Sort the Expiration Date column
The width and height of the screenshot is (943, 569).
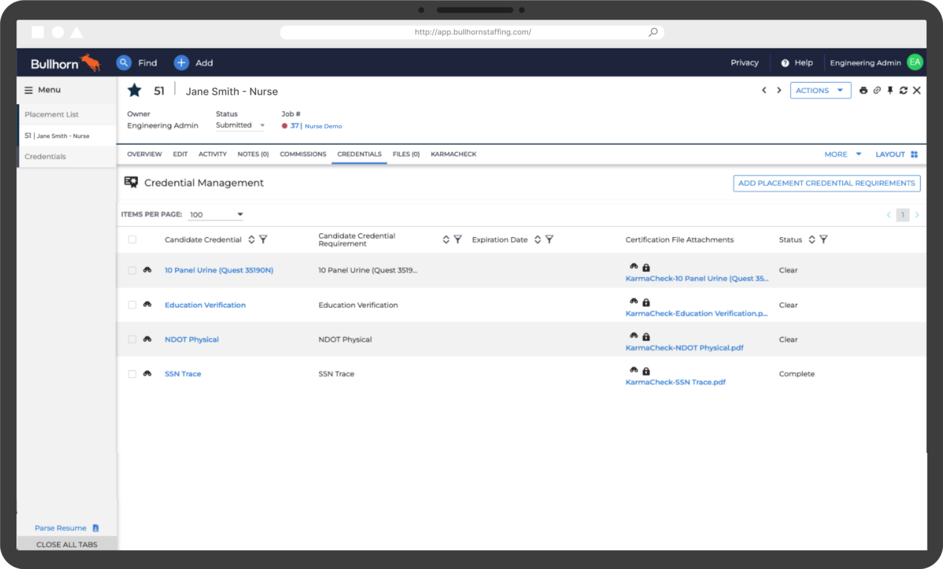tap(538, 240)
